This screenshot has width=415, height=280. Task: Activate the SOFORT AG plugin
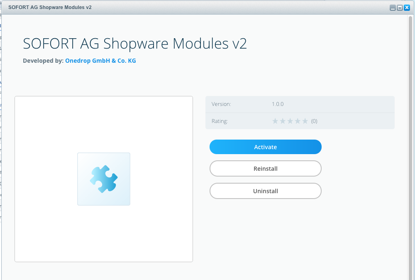tap(265, 147)
